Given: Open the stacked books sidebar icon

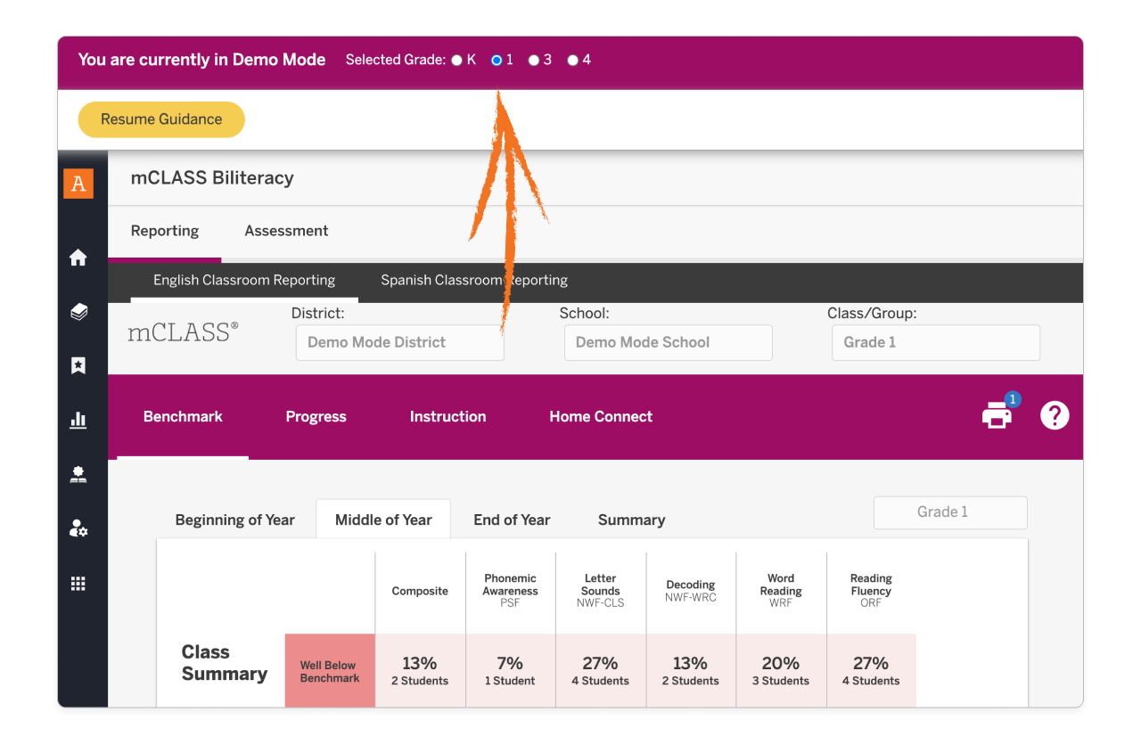Looking at the screenshot, I should click(78, 312).
